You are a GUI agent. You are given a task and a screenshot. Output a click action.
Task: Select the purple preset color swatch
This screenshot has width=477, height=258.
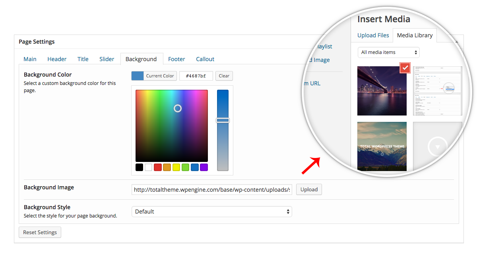(204, 168)
